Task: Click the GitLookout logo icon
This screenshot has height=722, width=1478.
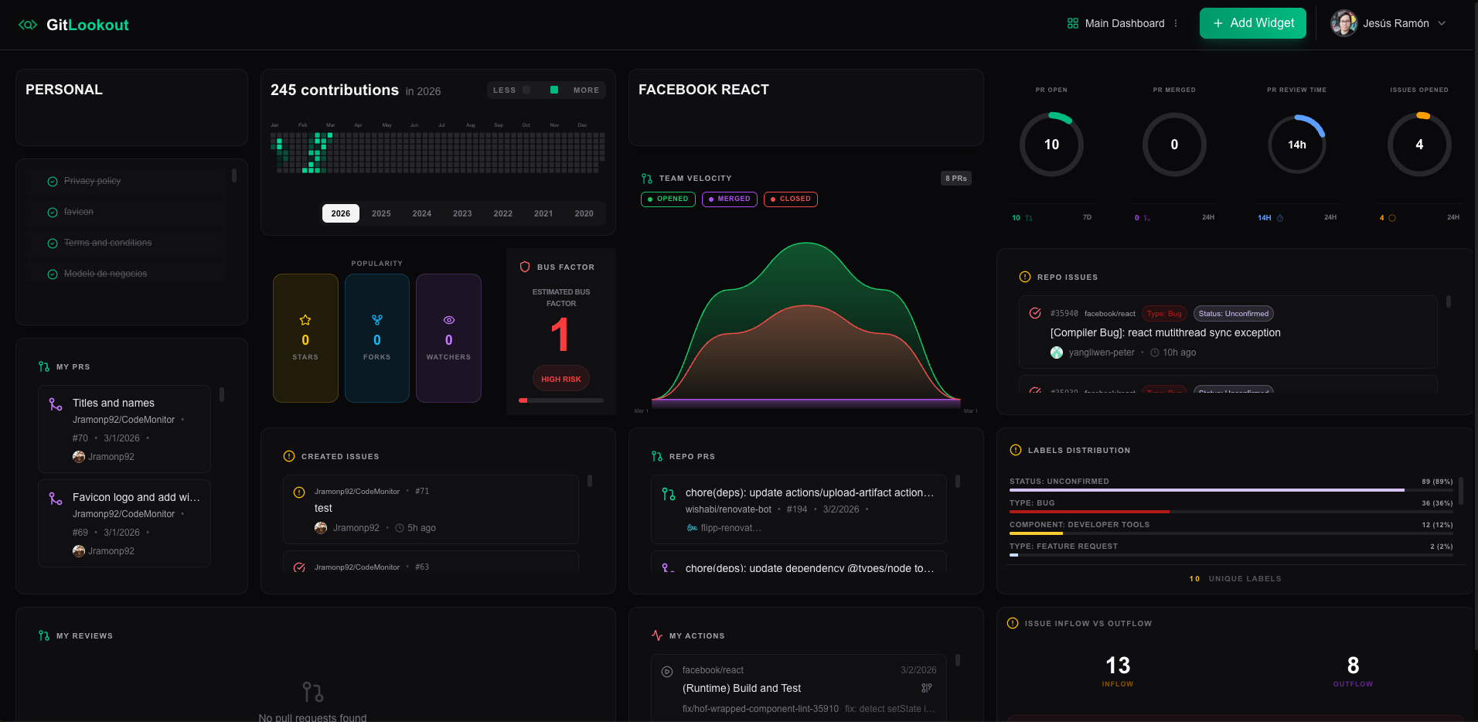Action: coord(28,25)
